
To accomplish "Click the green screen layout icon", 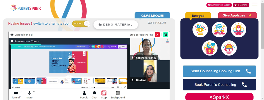I will pyautogui.click(x=166, y=35).
